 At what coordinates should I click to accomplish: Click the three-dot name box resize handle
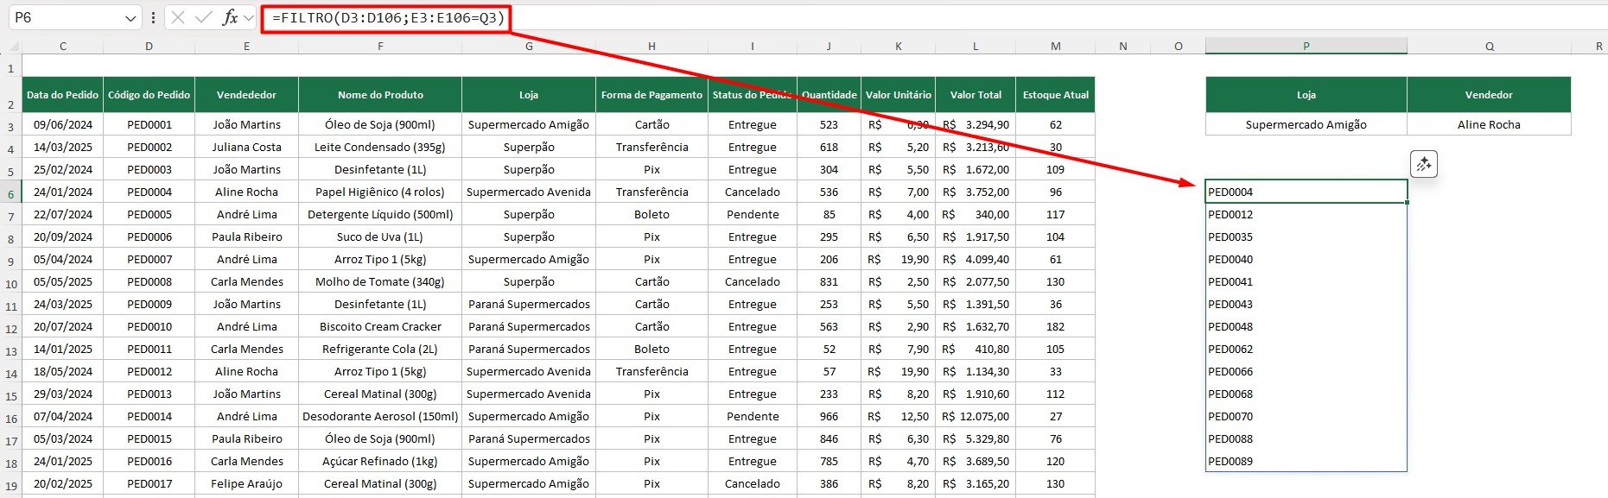(153, 17)
